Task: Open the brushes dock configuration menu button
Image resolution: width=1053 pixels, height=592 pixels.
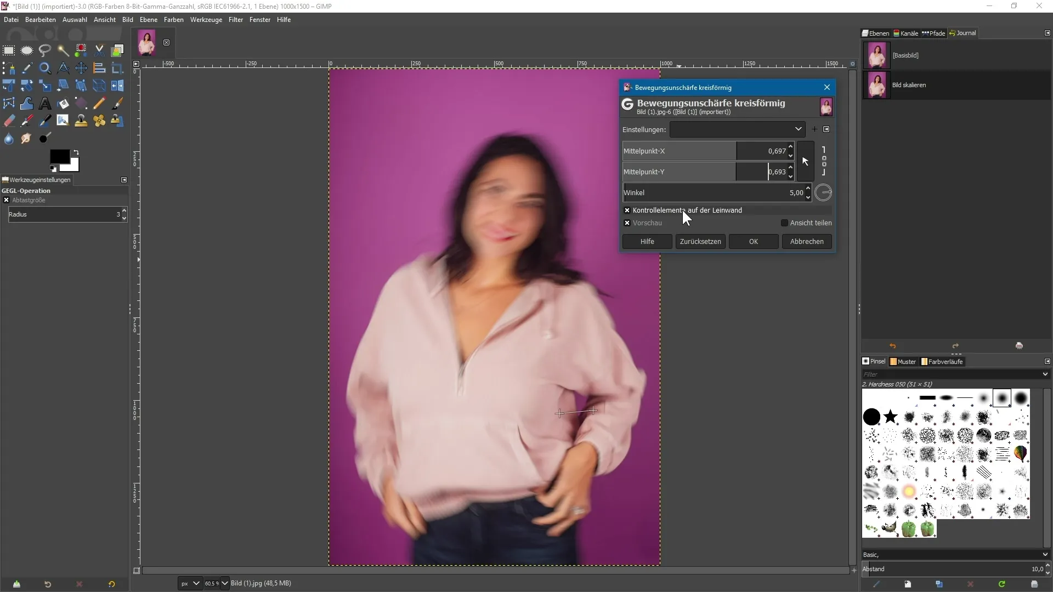Action: tap(1047, 362)
